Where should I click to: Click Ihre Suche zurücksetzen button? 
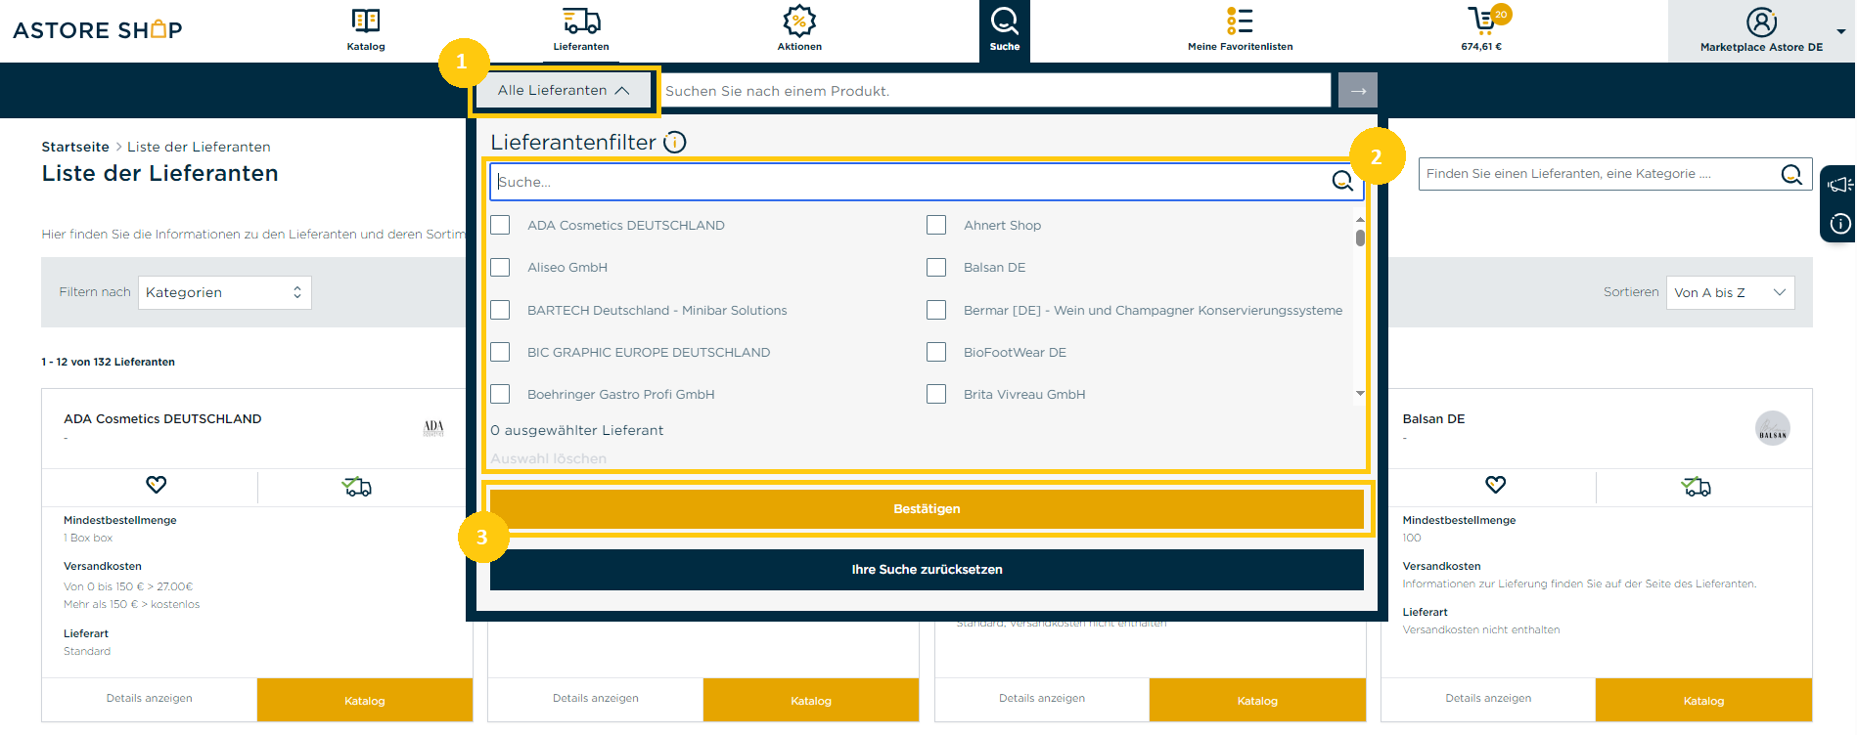pyautogui.click(x=927, y=570)
